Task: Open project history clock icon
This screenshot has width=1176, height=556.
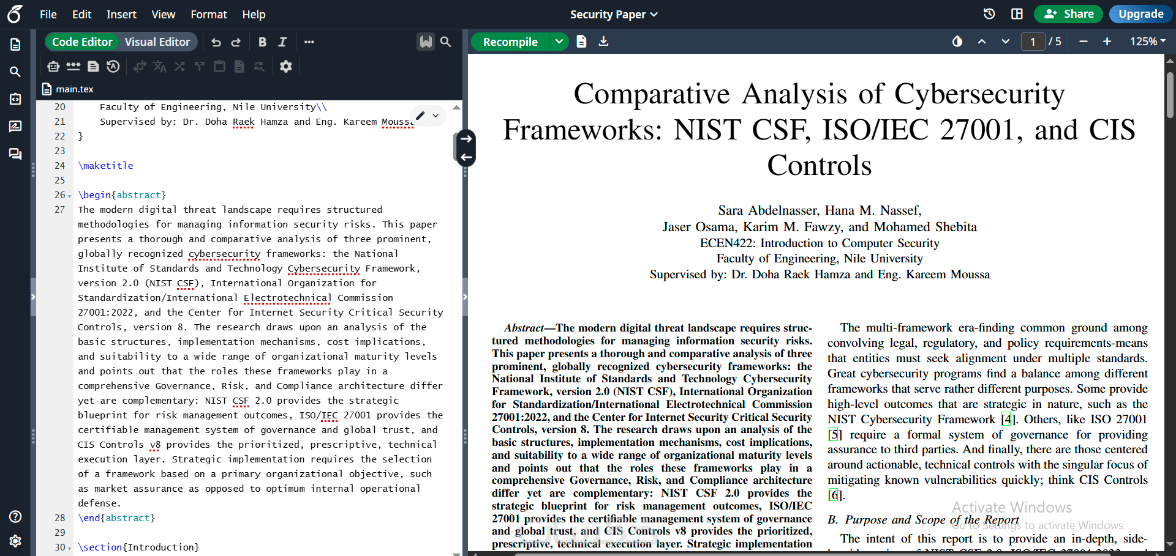Action: pos(989,13)
